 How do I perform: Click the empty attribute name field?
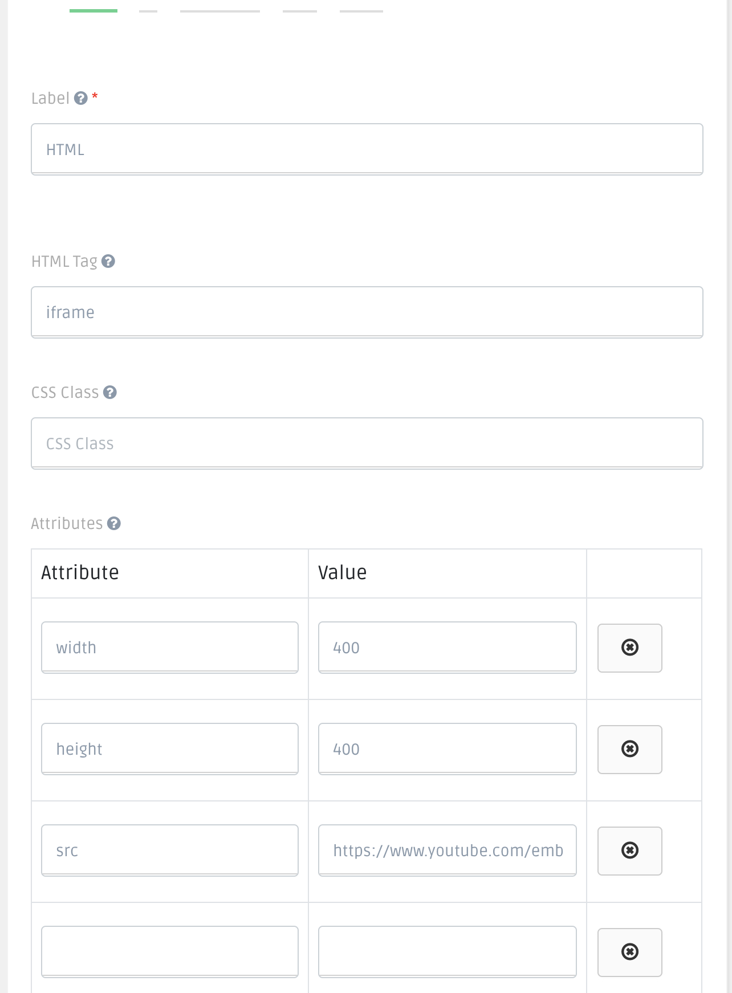pos(169,951)
